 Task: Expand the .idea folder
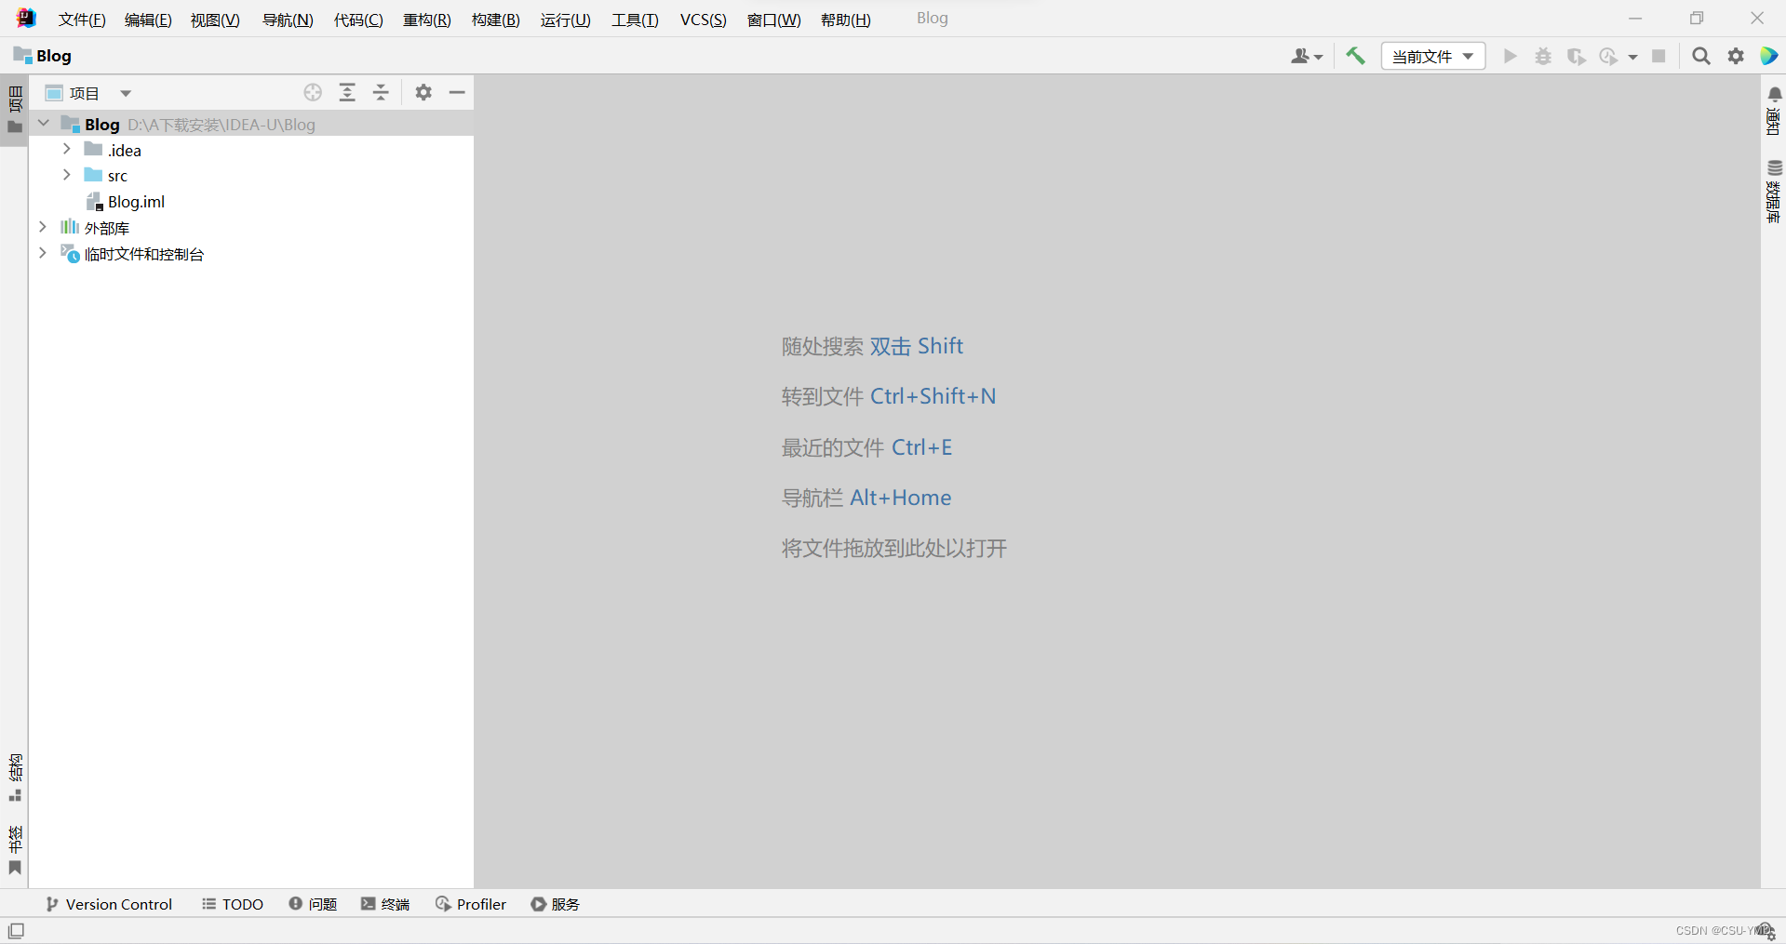tap(66, 149)
